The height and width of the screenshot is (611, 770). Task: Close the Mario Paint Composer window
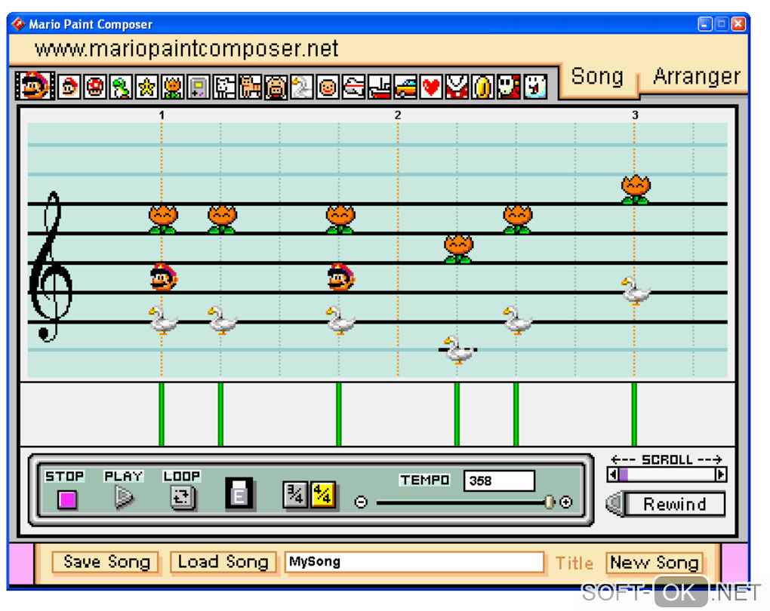[x=738, y=24]
